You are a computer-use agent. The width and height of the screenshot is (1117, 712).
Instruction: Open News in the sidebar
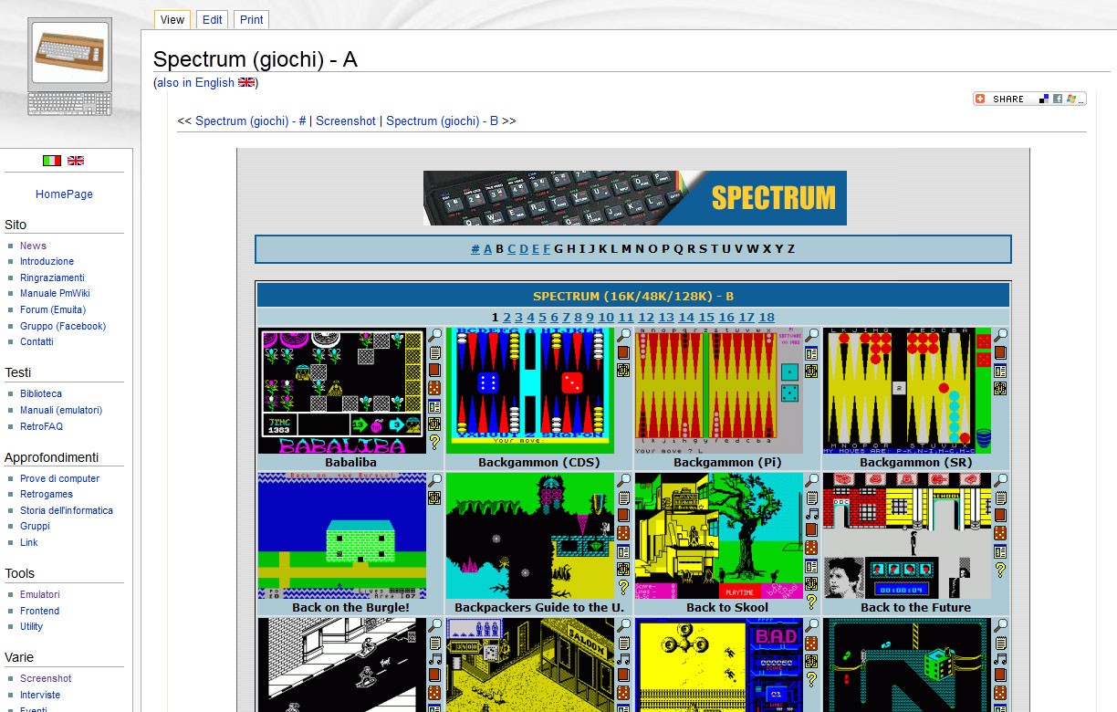coord(33,246)
